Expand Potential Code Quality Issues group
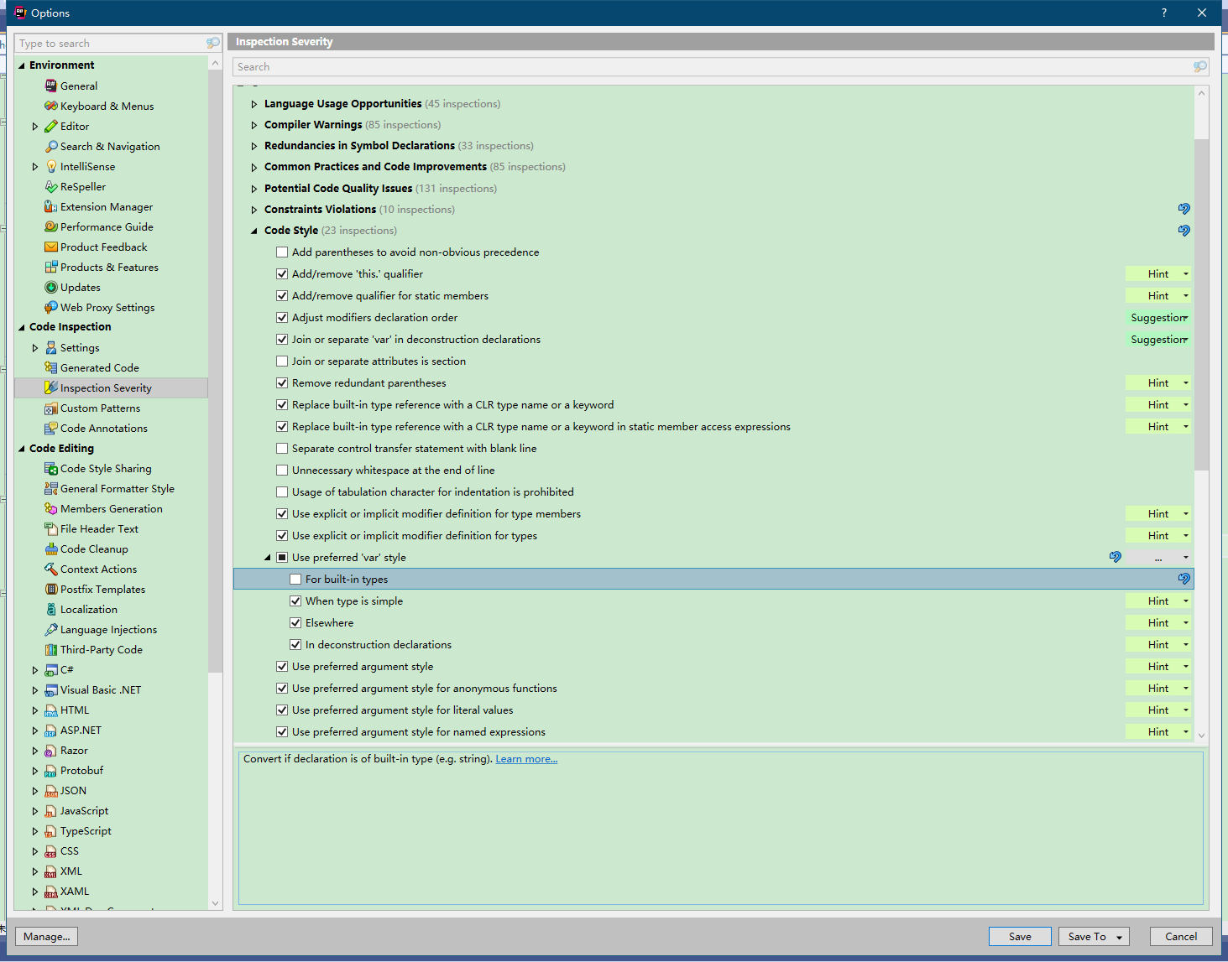This screenshot has height=962, width=1228. [x=254, y=189]
